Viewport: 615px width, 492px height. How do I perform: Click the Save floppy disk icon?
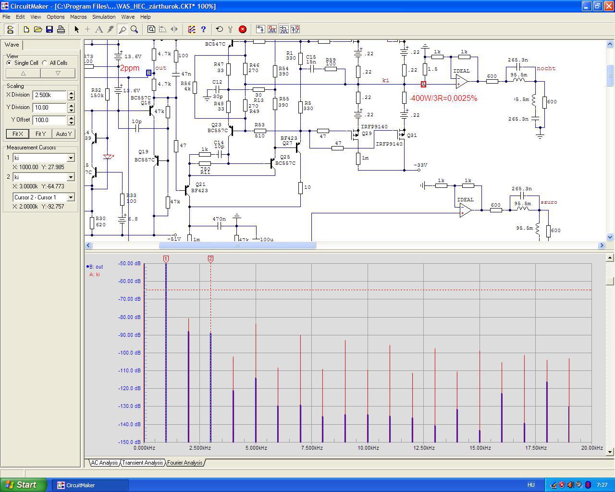pos(49,29)
